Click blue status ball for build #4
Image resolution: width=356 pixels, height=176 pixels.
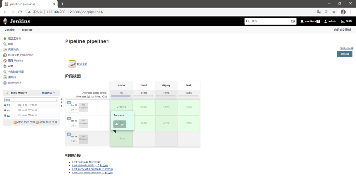point(5,105)
